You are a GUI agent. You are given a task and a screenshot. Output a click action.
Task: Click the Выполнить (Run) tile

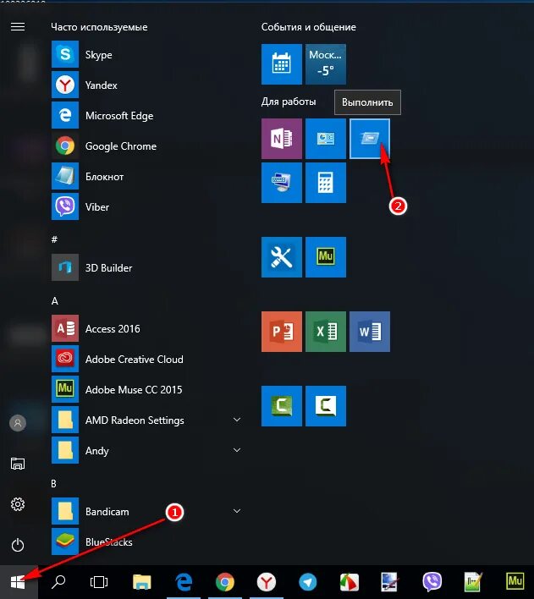(x=370, y=139)
